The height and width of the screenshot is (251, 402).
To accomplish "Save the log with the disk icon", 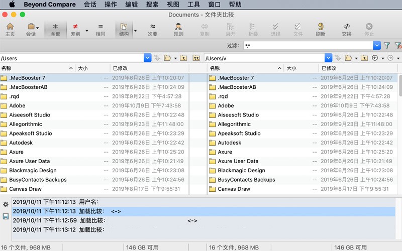I will pos(6,216).
